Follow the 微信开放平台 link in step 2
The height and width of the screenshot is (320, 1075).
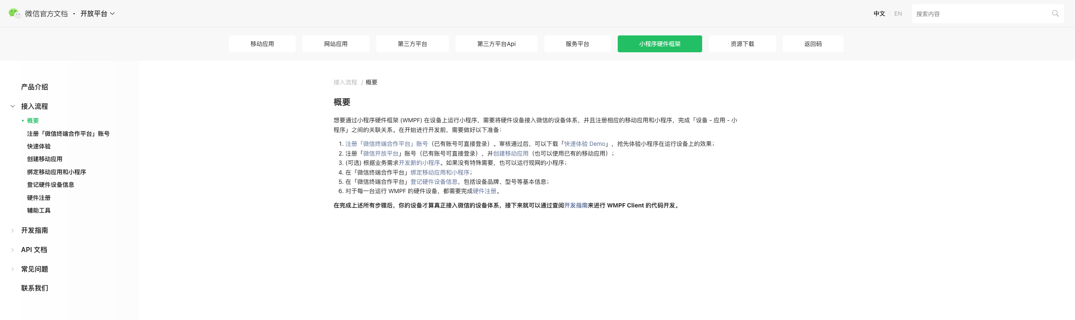381,153
